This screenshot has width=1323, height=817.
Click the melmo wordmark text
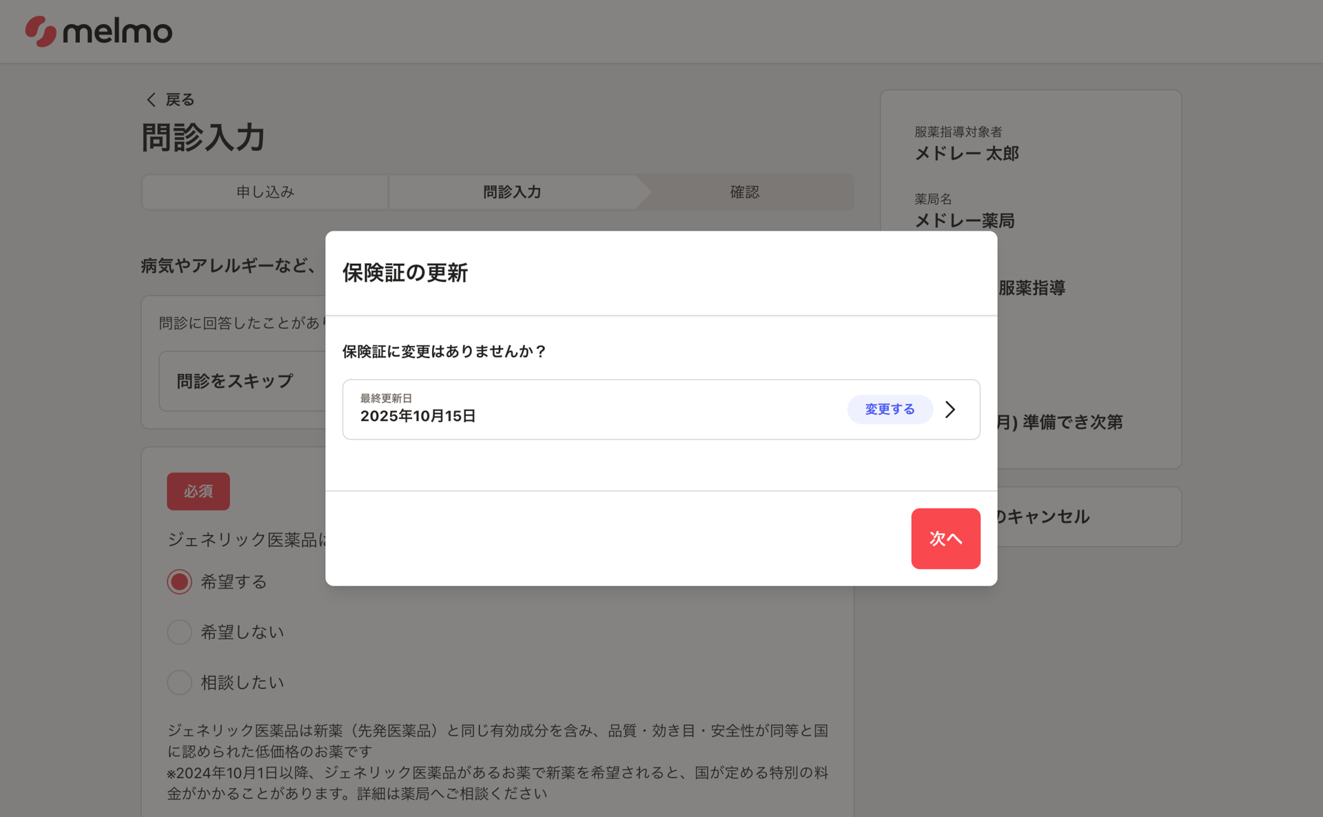pyautogui.click(x=118, y=32)
